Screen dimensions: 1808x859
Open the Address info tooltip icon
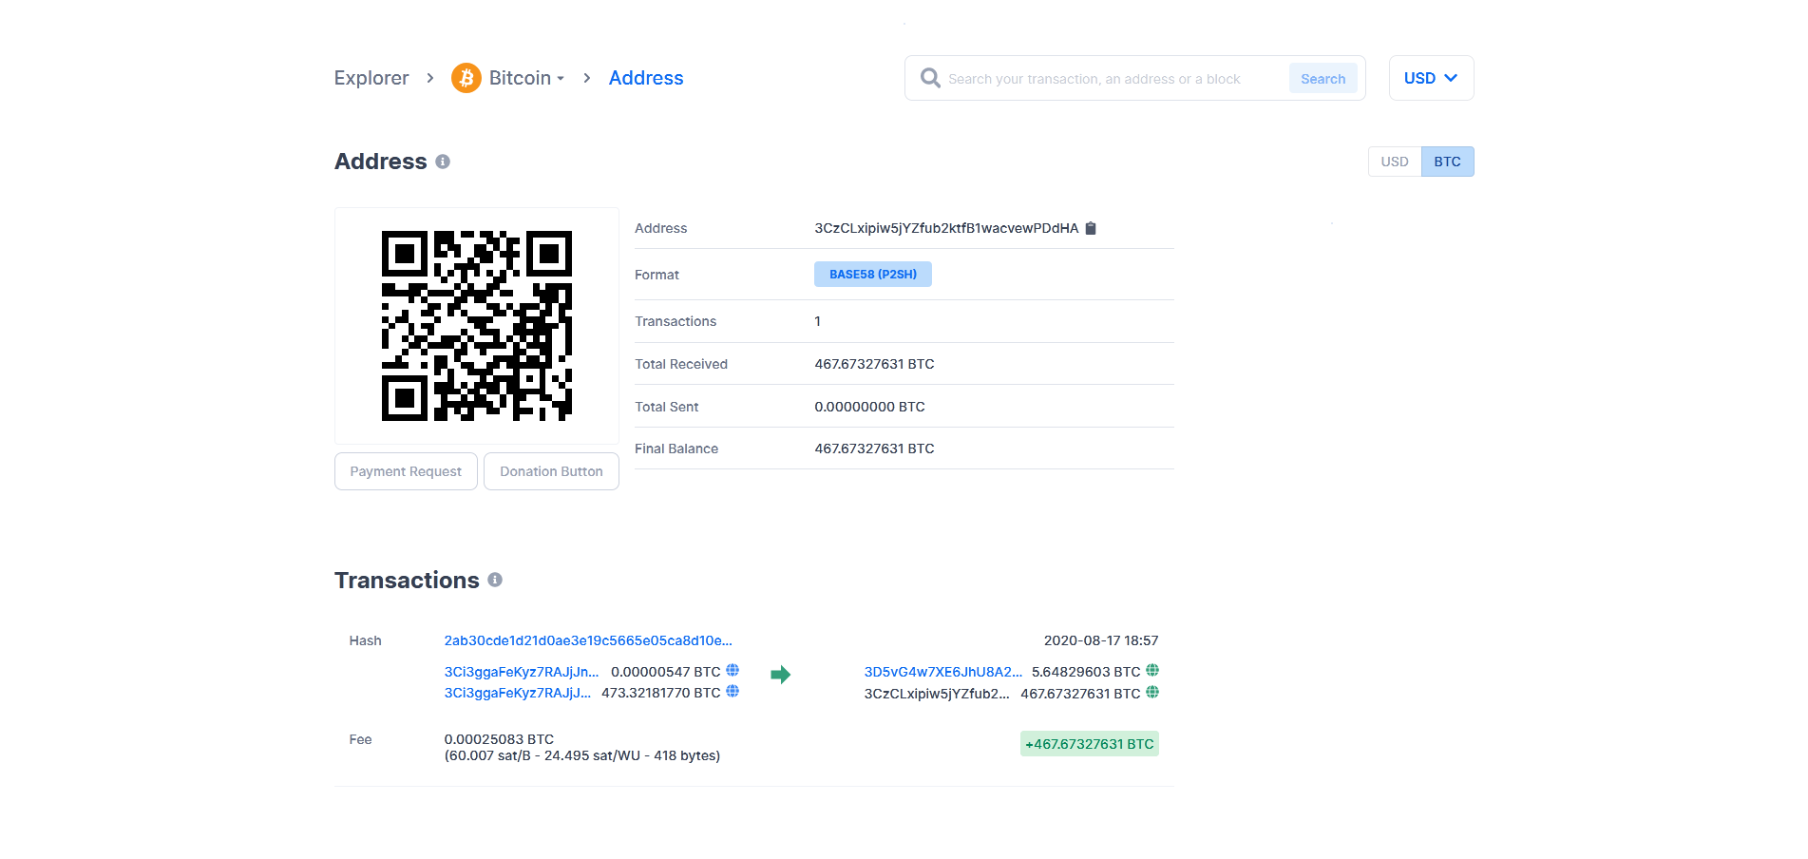point(442,162)
